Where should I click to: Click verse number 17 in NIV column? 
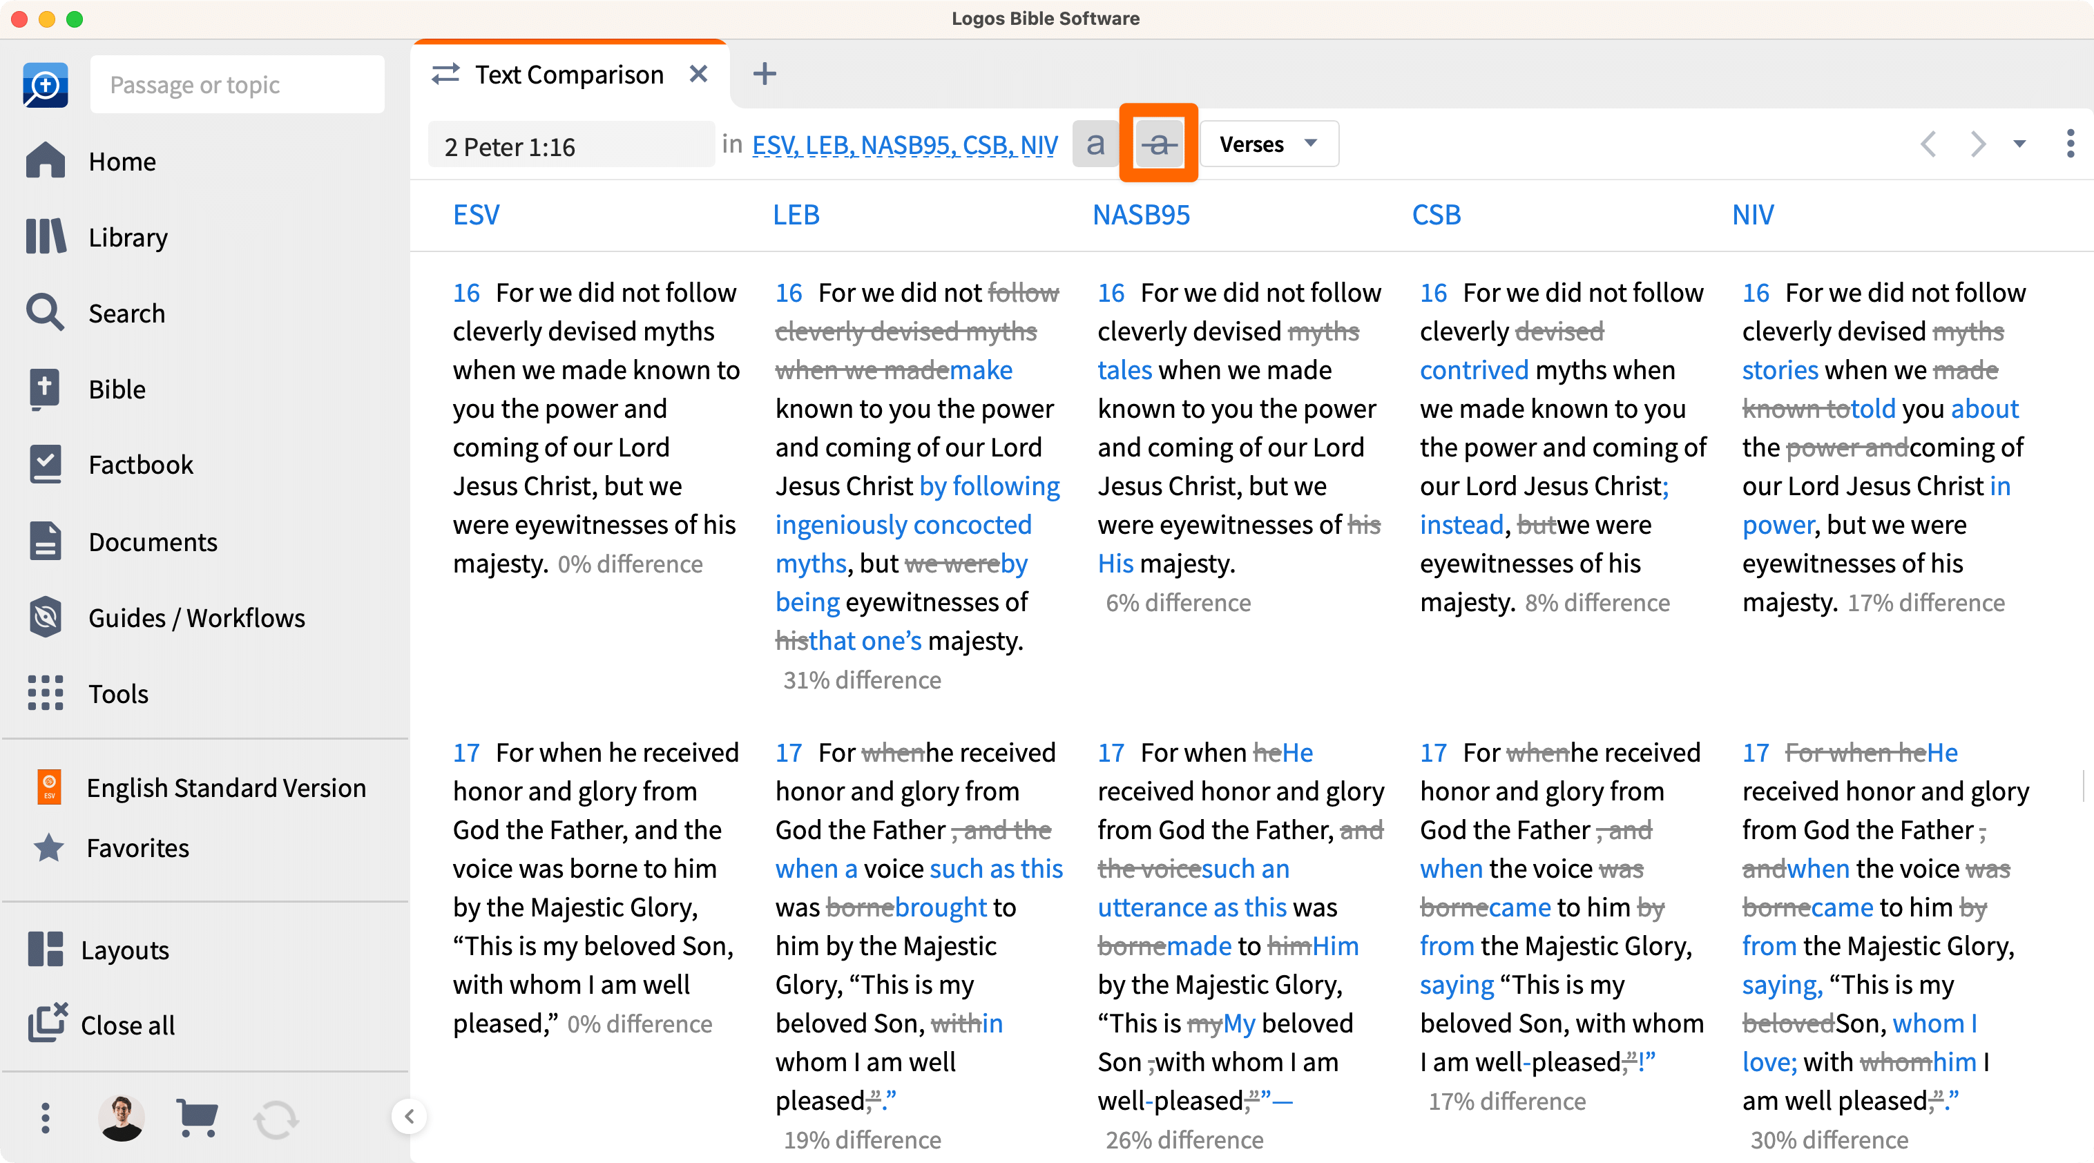1756,753
